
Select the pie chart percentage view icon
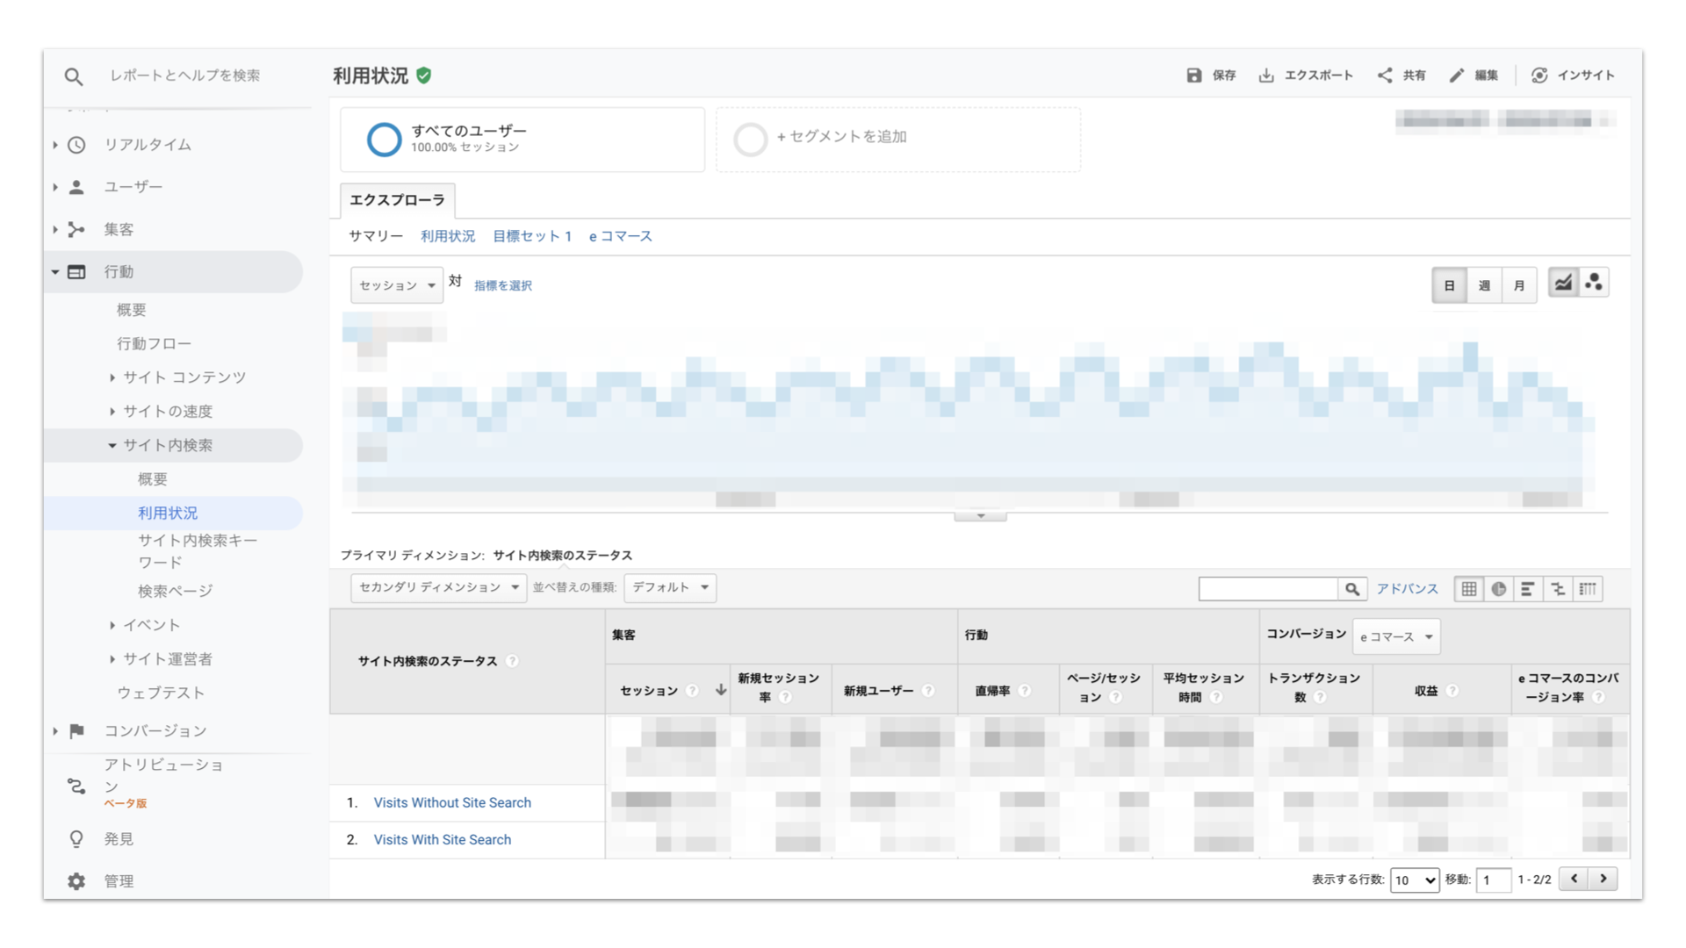click(x=1499, y=589)
